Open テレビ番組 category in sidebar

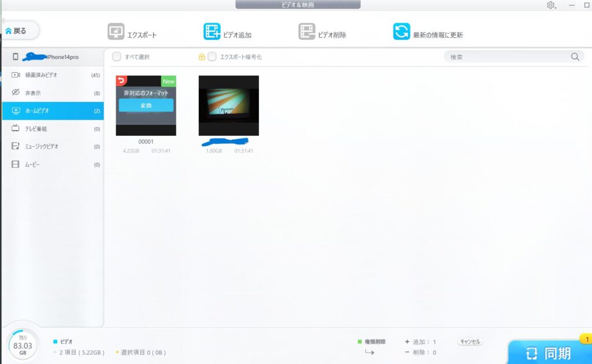(53, 129)
